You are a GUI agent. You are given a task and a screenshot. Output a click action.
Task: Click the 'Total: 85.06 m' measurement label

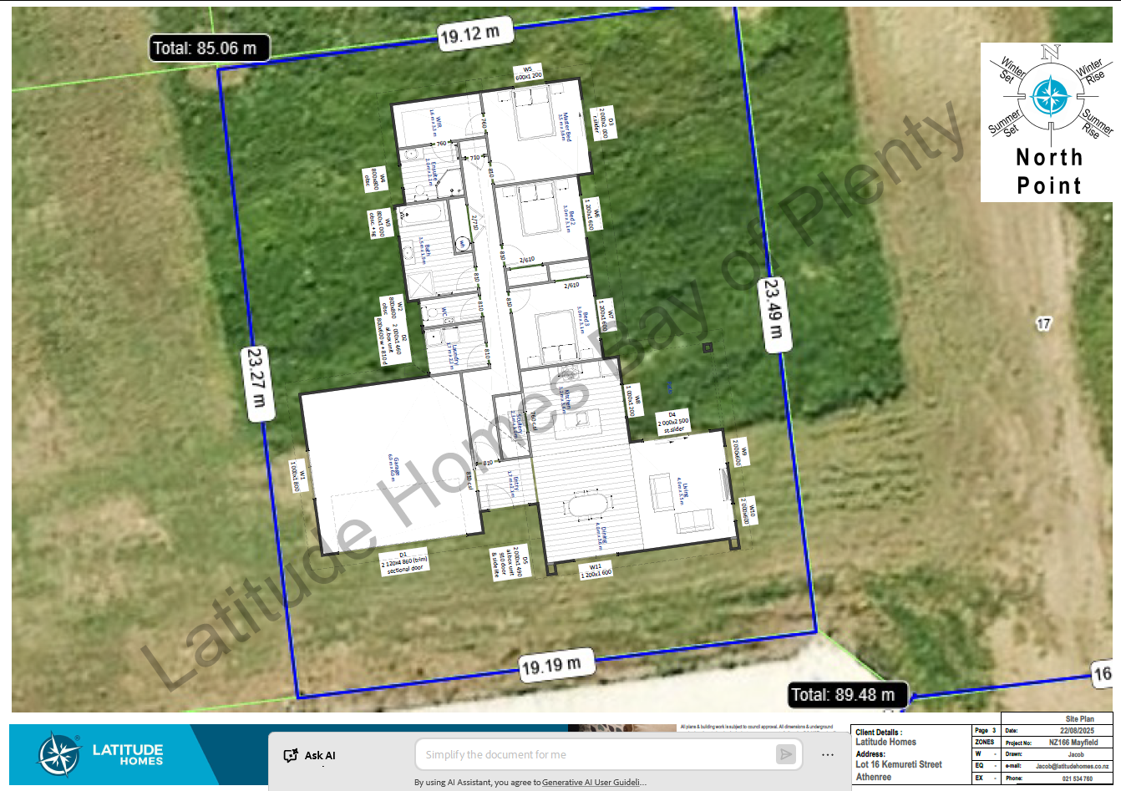210,48
